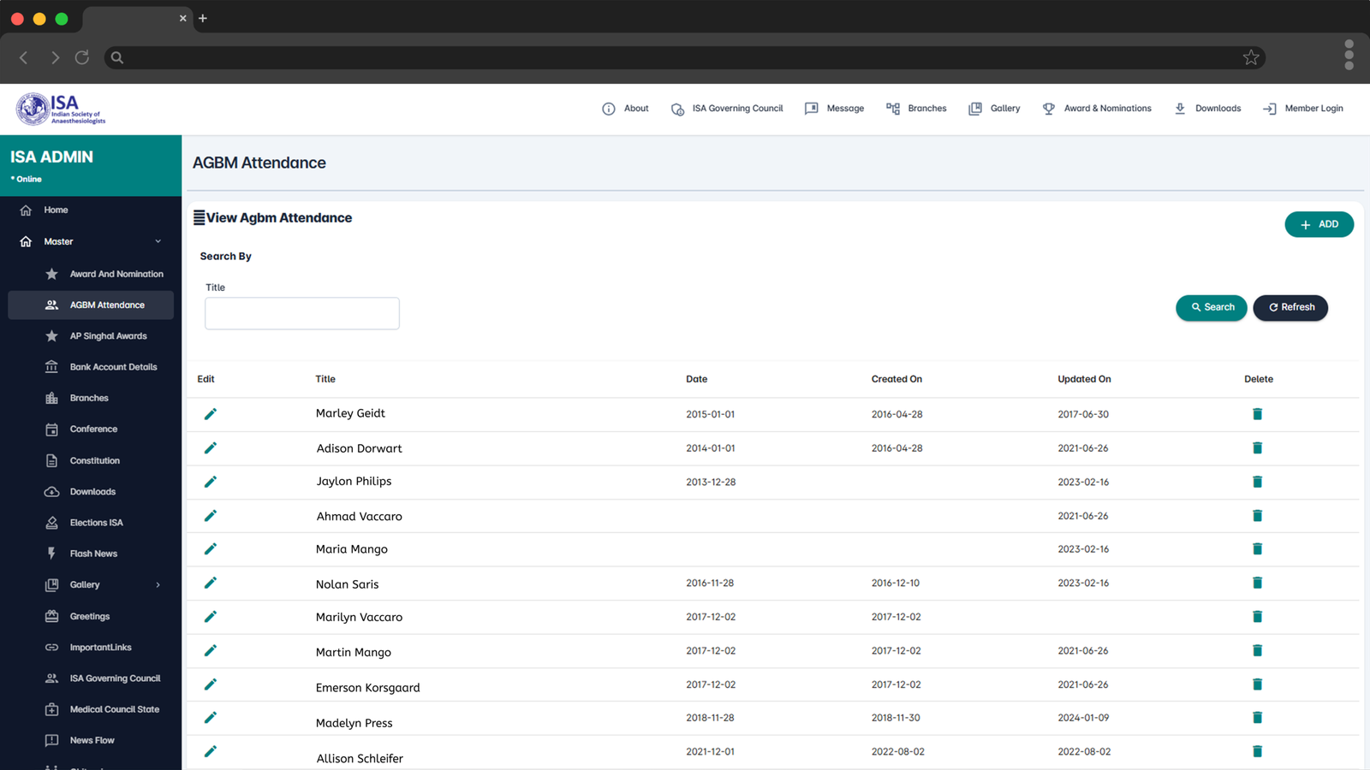Click the pencil icon for Adison Dorwart

pyautogui.click(x=211, y=447)
